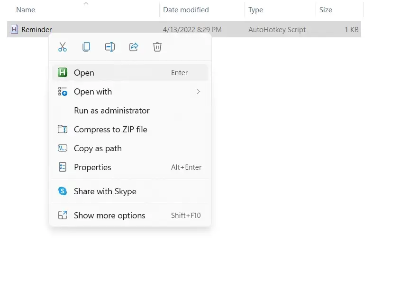Click the Share icon in context menu
408x285 pixels.
click(134, 47)
